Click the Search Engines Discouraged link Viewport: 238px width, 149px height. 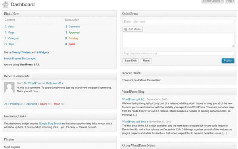point(20,59)
